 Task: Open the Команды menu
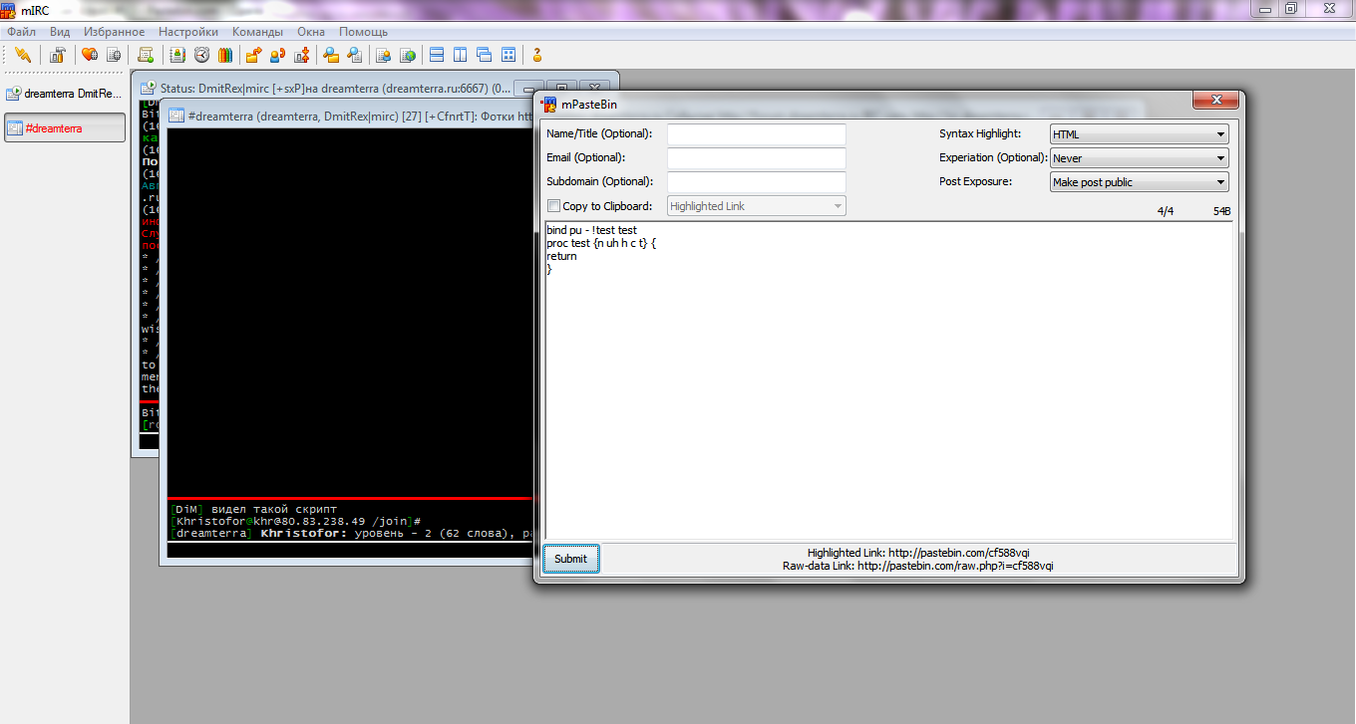click(x=258, y=32)
